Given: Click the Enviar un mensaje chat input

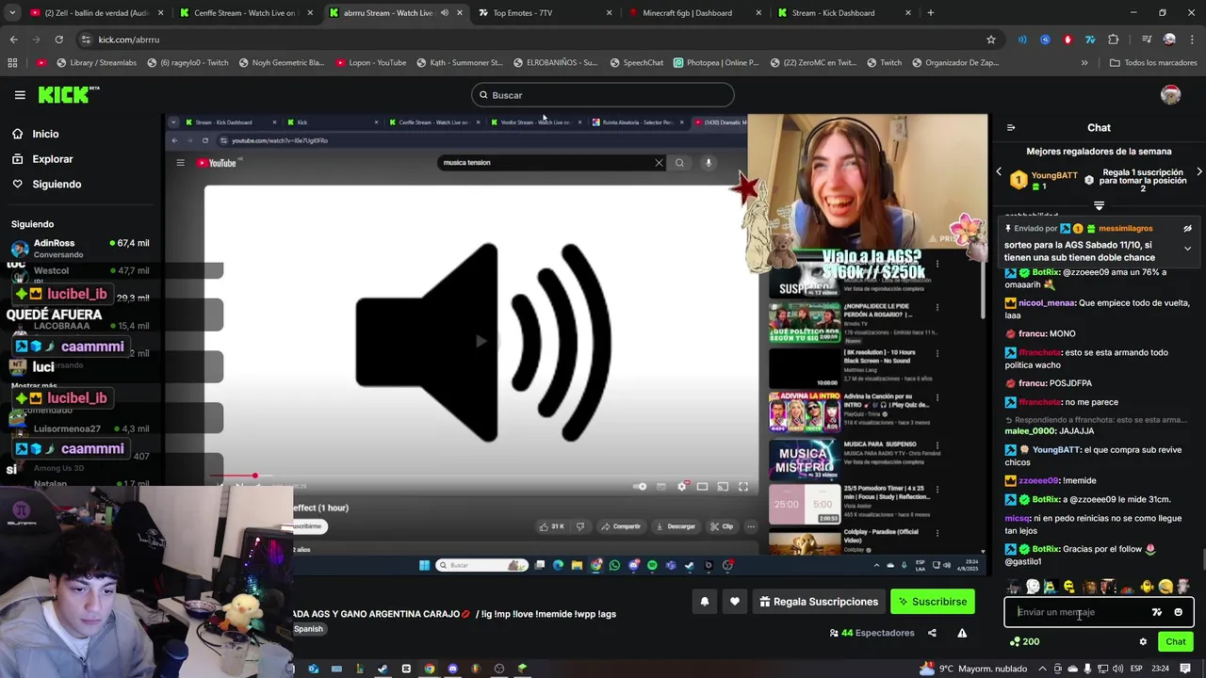Looking at the screenshot, I should pos(1080,612).
